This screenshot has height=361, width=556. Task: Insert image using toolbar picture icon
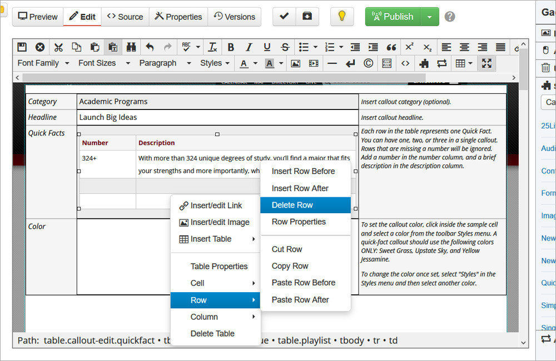[295, 63]
